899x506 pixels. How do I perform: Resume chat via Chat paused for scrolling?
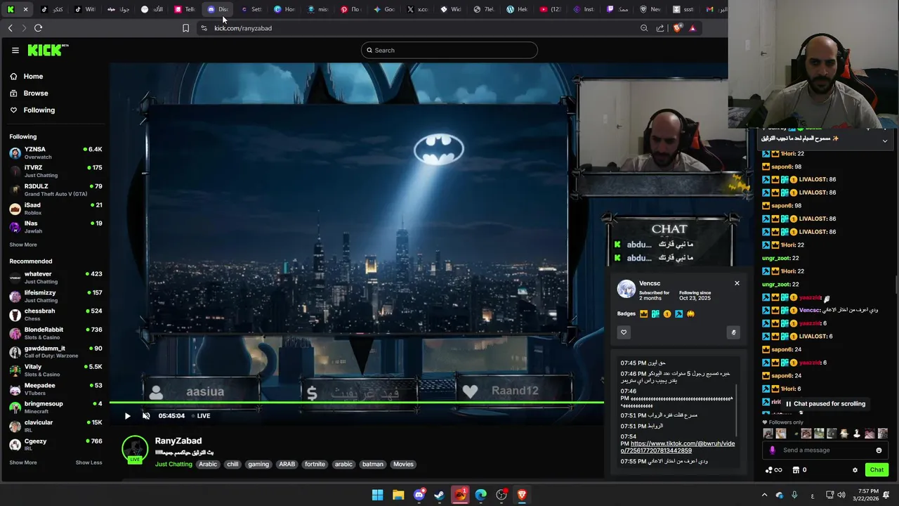(x=825, y=404)
